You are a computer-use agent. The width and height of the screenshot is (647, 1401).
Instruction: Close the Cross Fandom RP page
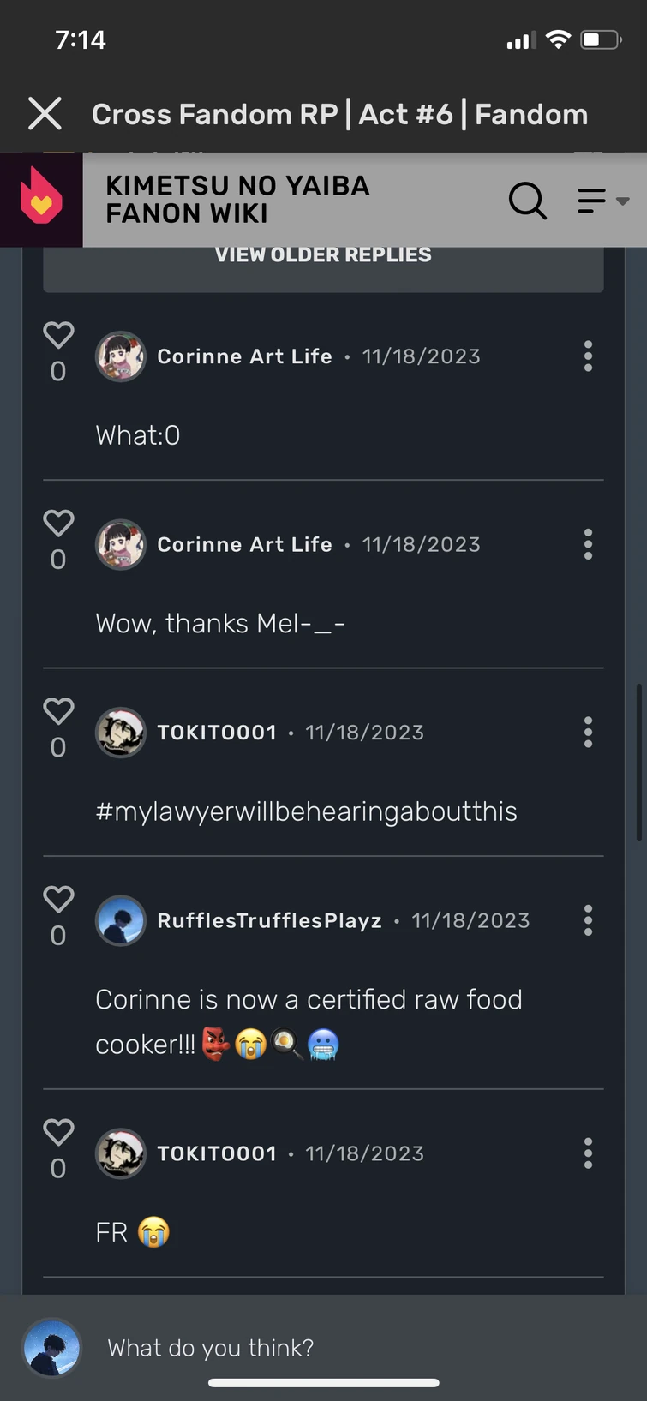coord(45,113)
